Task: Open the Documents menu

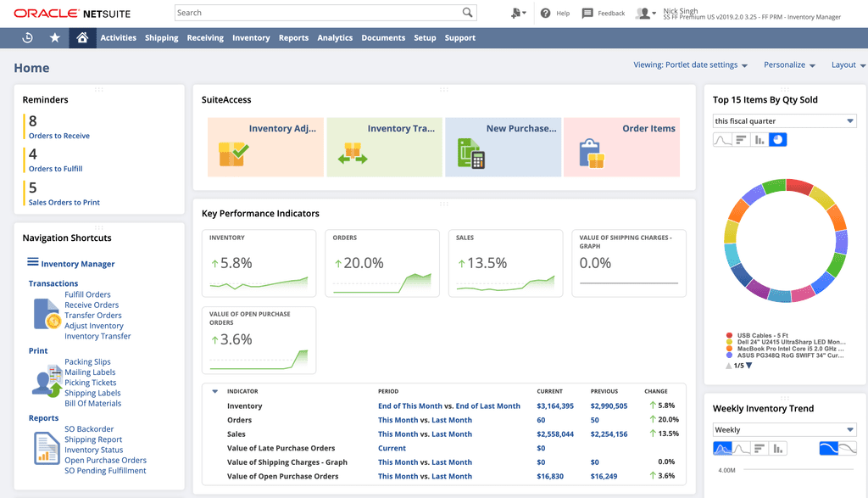Action: coord(383,37)
